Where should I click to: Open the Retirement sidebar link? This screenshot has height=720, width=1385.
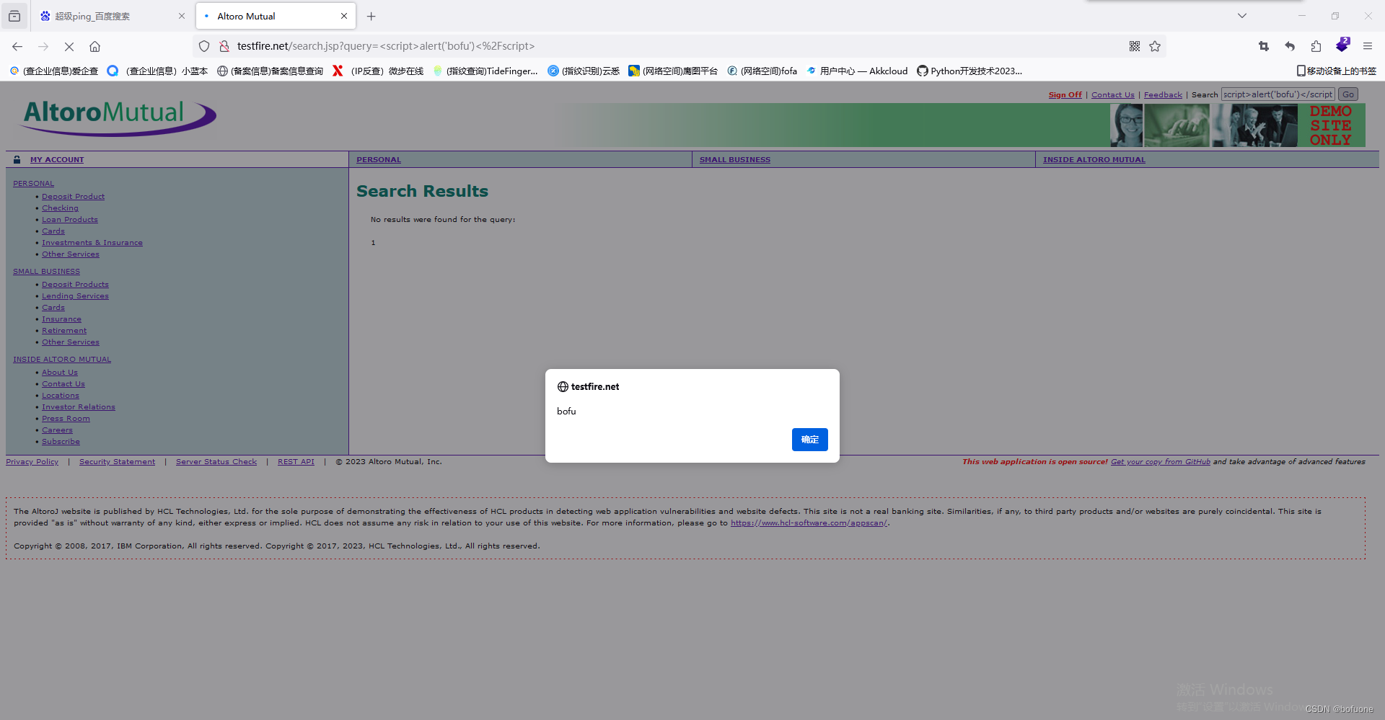click(63, 331)
